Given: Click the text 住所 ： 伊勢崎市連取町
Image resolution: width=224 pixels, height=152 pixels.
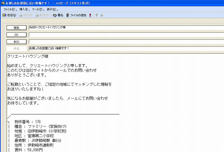Looking at the screenshot, I should click(x=34, y=145).
